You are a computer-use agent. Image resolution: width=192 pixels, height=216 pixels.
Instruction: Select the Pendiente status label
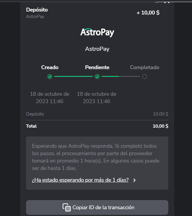pyautogui.click(x=97, y=67)
